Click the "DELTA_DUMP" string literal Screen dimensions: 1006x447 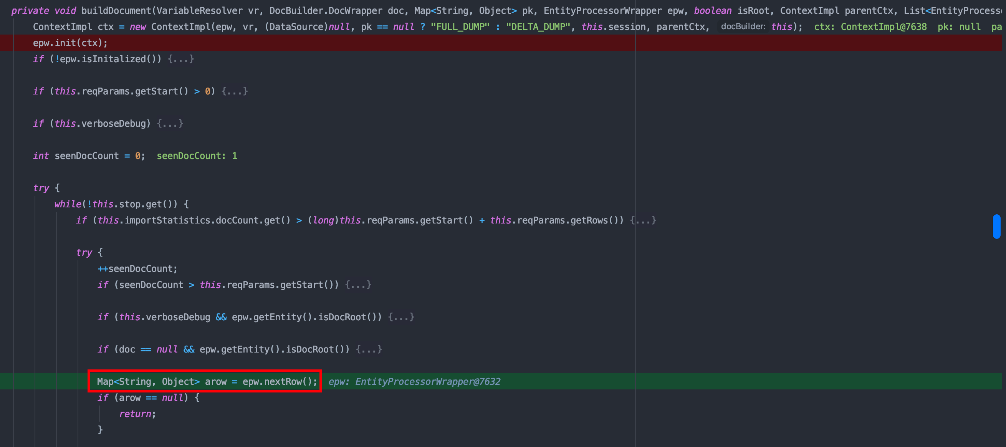[538, 26]
